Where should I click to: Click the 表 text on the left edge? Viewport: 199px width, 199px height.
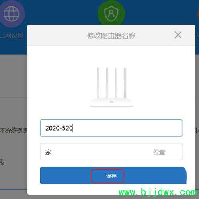click(2, 162)
